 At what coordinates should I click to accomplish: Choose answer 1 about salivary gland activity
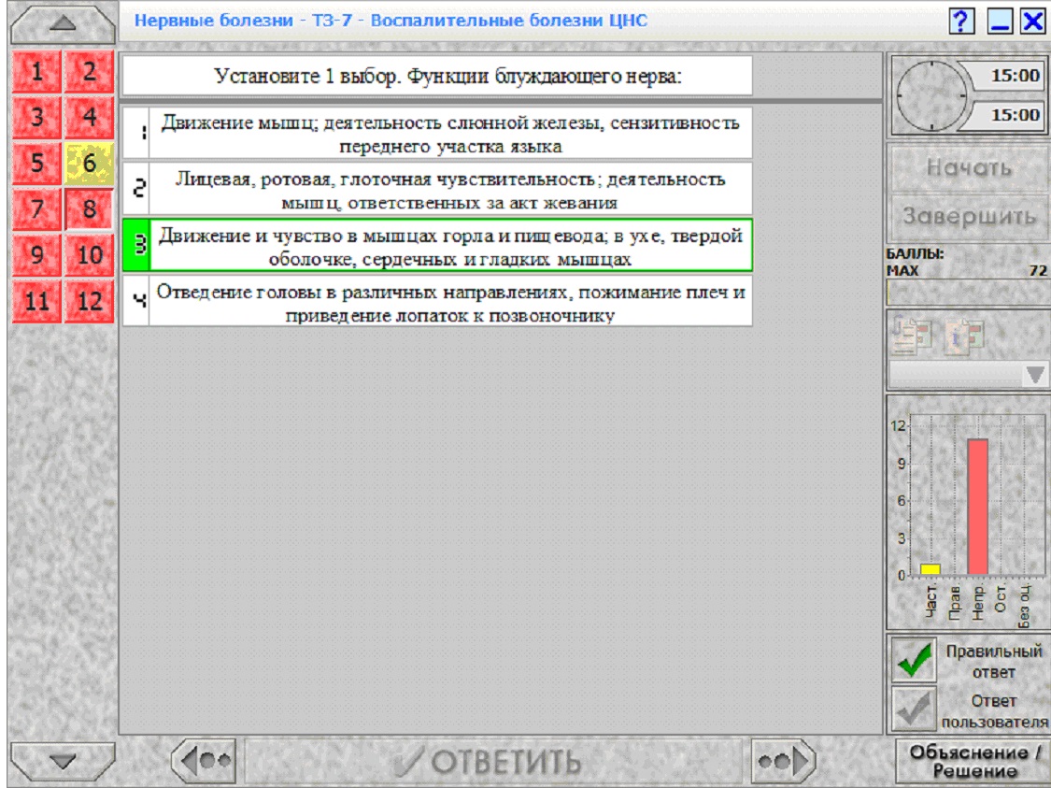point(437,134)
